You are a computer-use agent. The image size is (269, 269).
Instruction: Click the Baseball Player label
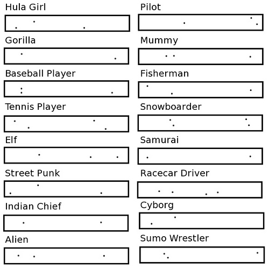point(40,74)
